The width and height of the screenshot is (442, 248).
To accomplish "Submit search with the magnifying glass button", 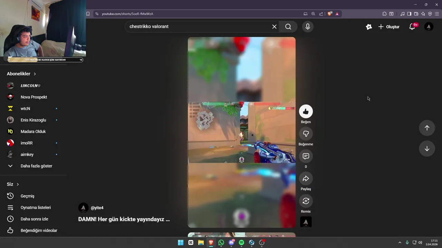I will pyautogui.click(x=288, y=27).
